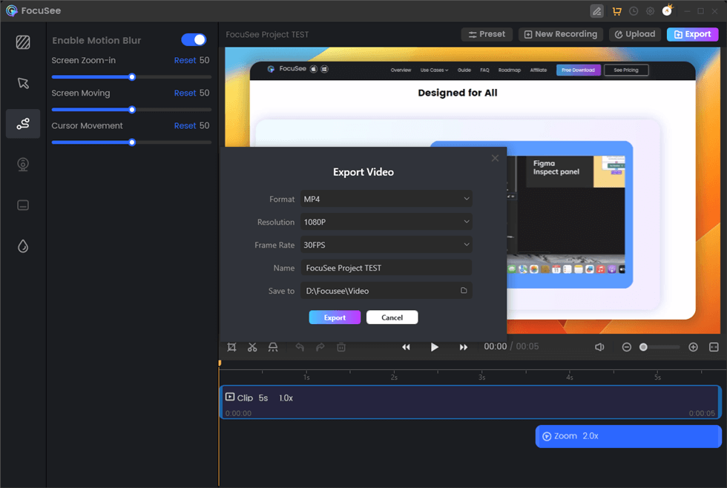Toggle Enable Motion Blur switch
Screen dimensions: 727x488
(x=194, y=40)
